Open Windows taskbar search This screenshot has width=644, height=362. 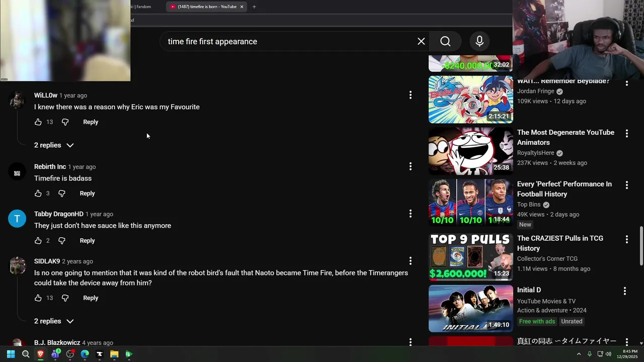(26, 354)
